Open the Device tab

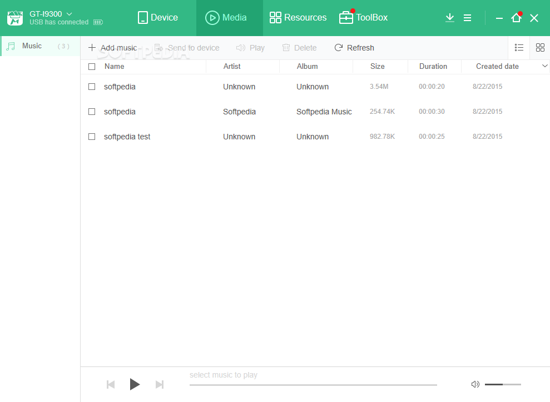(x=157, y=18)
